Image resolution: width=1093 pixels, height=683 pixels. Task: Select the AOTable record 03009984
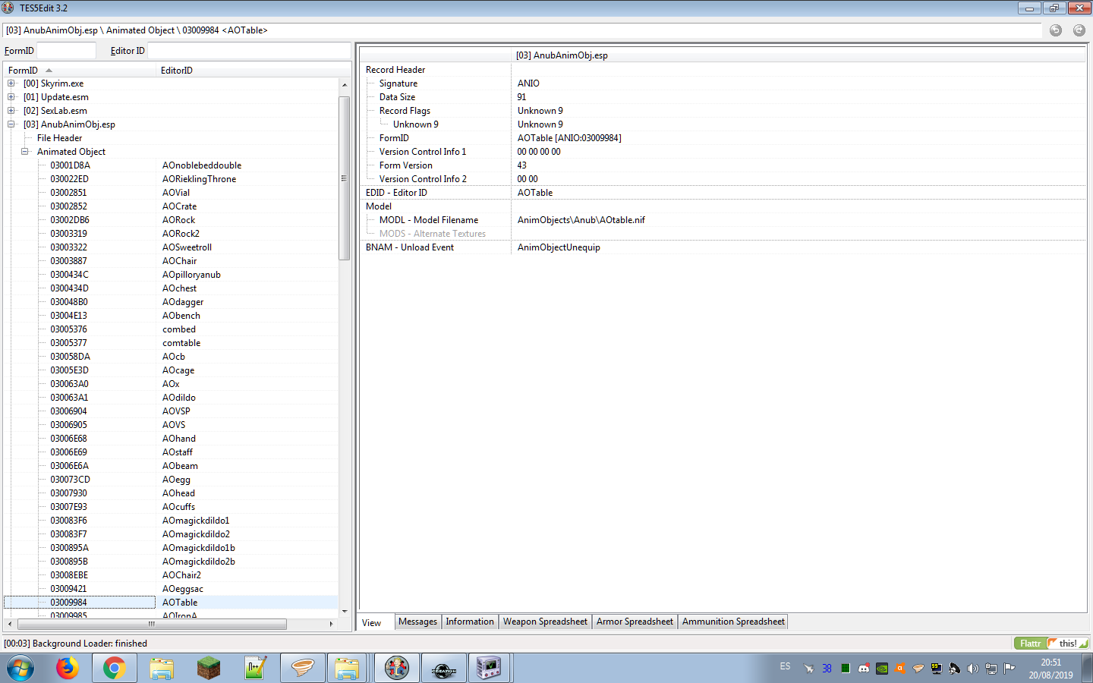(171, 603)
